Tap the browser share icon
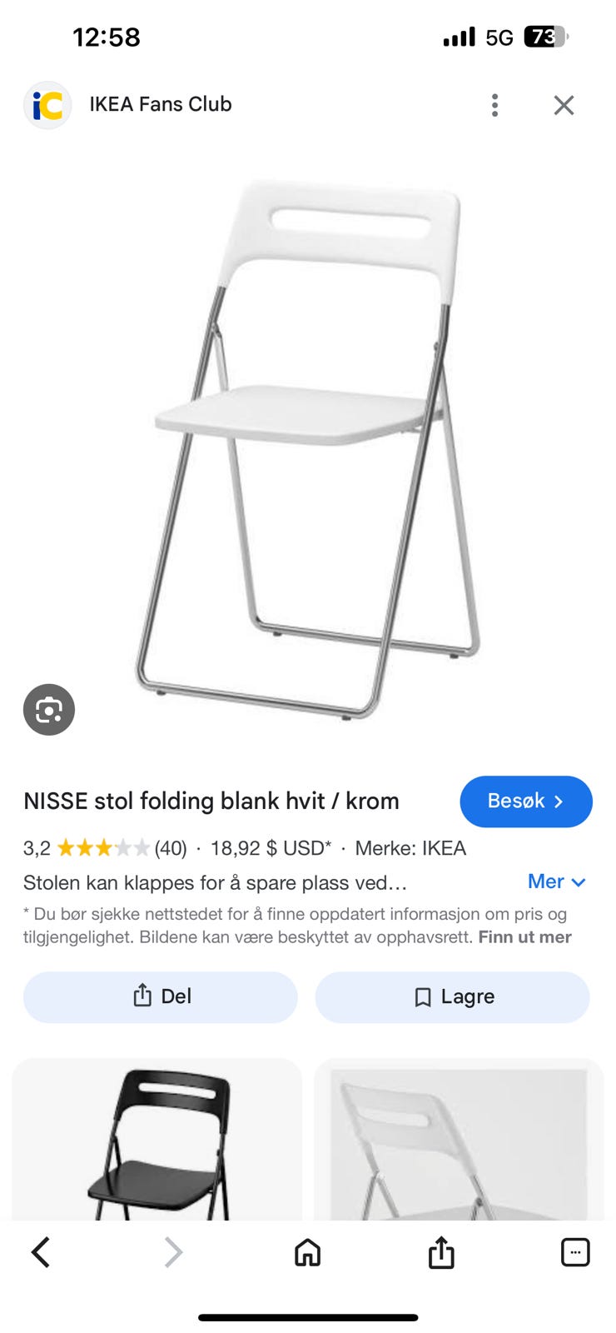 [x=441, y=1252]
